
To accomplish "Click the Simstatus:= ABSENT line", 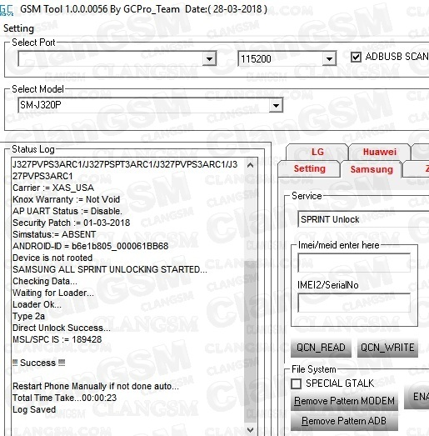I will click(54, 234).
